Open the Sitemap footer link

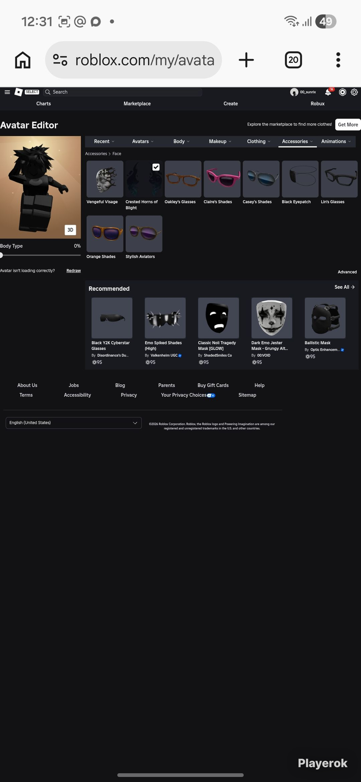click(247, 395)
